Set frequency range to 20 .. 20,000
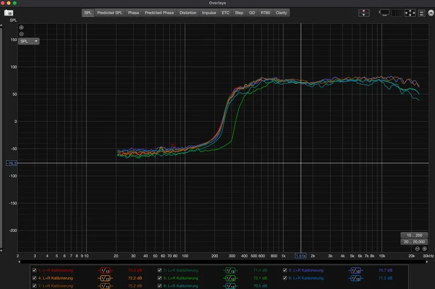This screenshot has width=435, height=289. tap(414, 242)
